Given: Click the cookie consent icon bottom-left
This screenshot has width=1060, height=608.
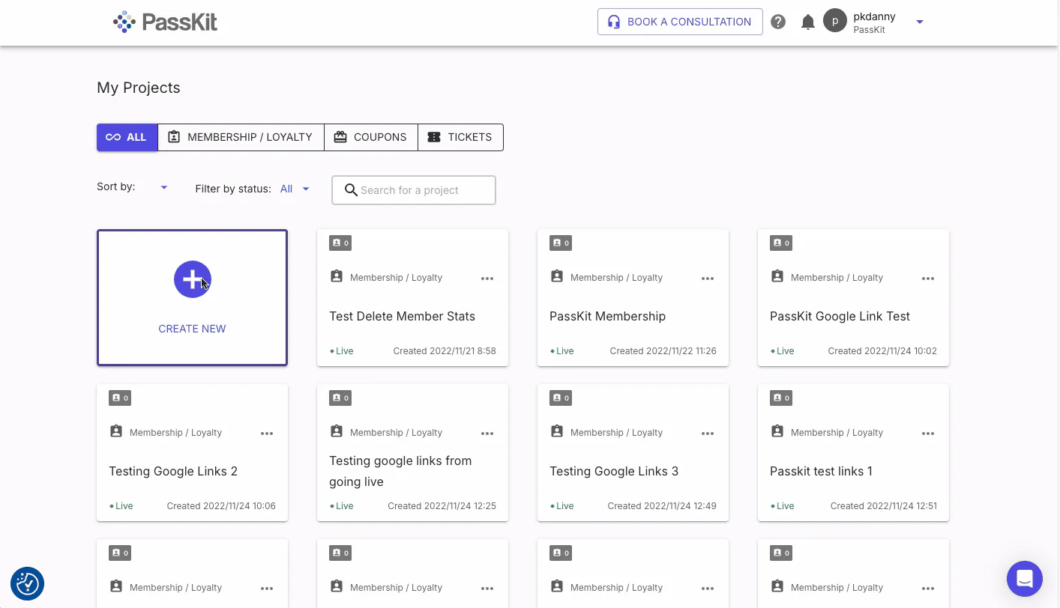Looking at the screenshot, I should (28, 584).
